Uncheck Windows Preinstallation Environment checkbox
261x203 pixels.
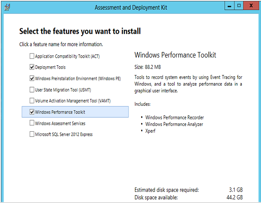pyautogui.click(x=32, y=78)
